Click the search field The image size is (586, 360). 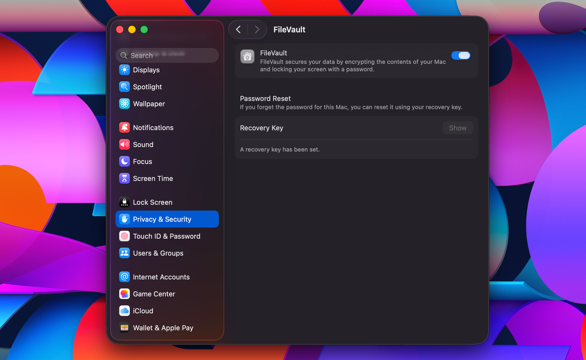tap(167, 55)
